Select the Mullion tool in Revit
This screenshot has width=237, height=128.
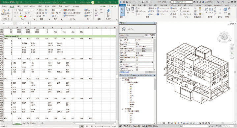160,14
